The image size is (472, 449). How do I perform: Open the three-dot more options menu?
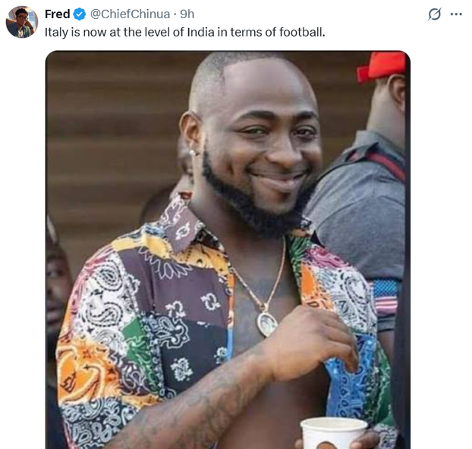pos(456,14)
